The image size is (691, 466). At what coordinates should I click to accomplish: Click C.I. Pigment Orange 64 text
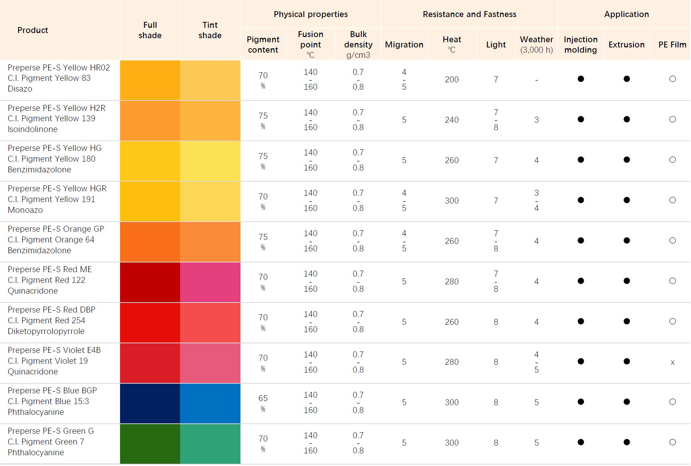coord(51,239)
